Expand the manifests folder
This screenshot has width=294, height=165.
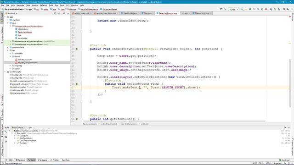tap(8, 20)
